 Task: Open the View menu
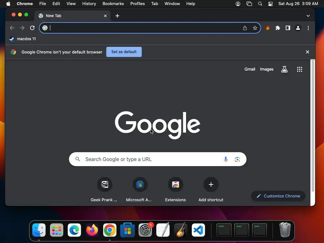[x=71, y=4]
